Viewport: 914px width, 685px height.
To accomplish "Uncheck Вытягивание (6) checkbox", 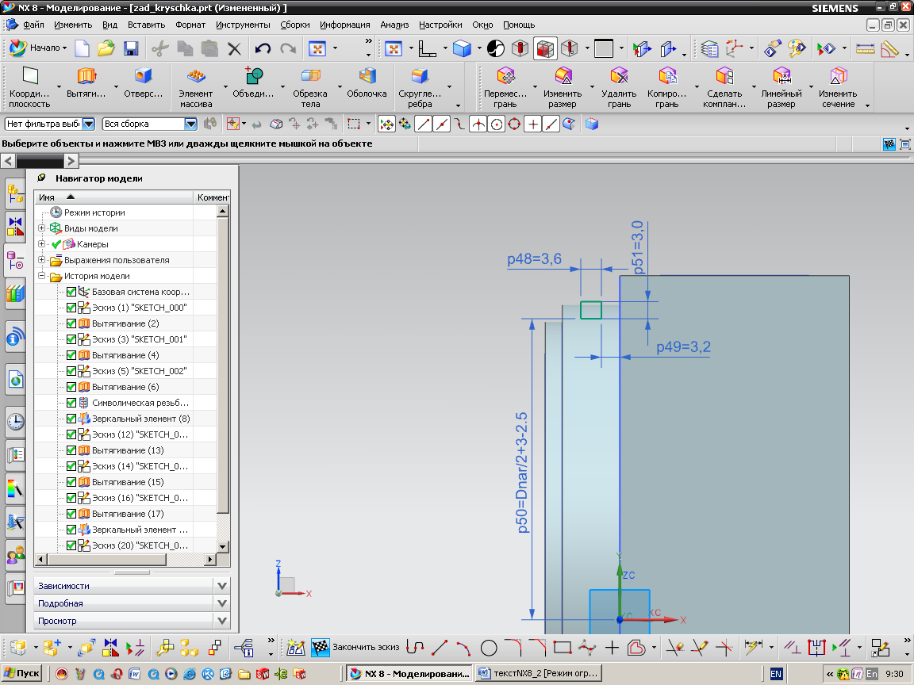I will [x=71, y=387].
